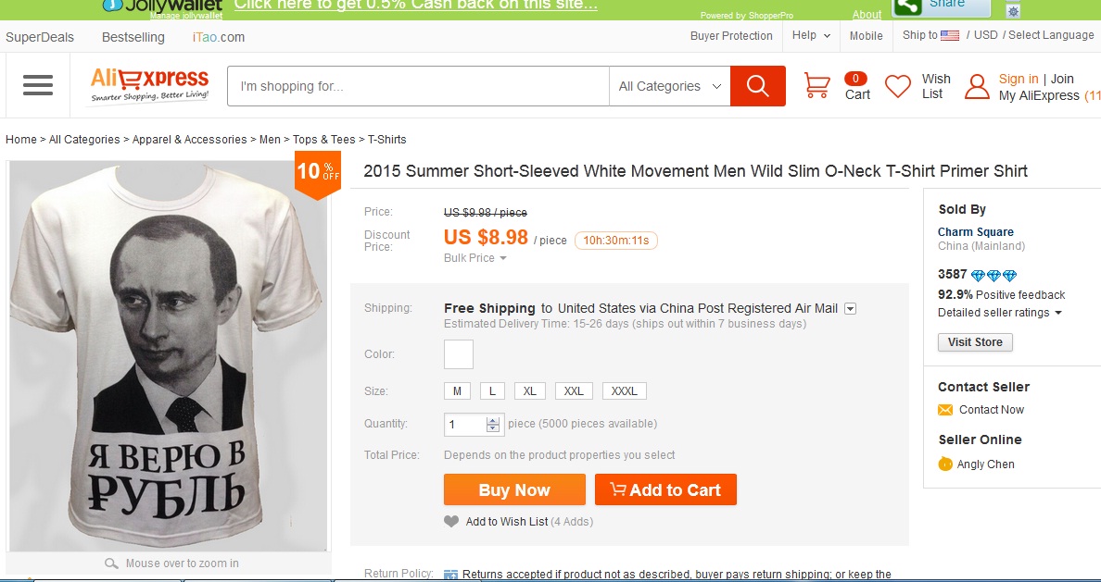Click the Contact Now envelope icon
The width and height of the screenshot is (1101, 582).
point(945,410)
